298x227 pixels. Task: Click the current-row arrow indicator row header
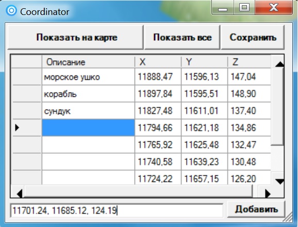point(26,127)
